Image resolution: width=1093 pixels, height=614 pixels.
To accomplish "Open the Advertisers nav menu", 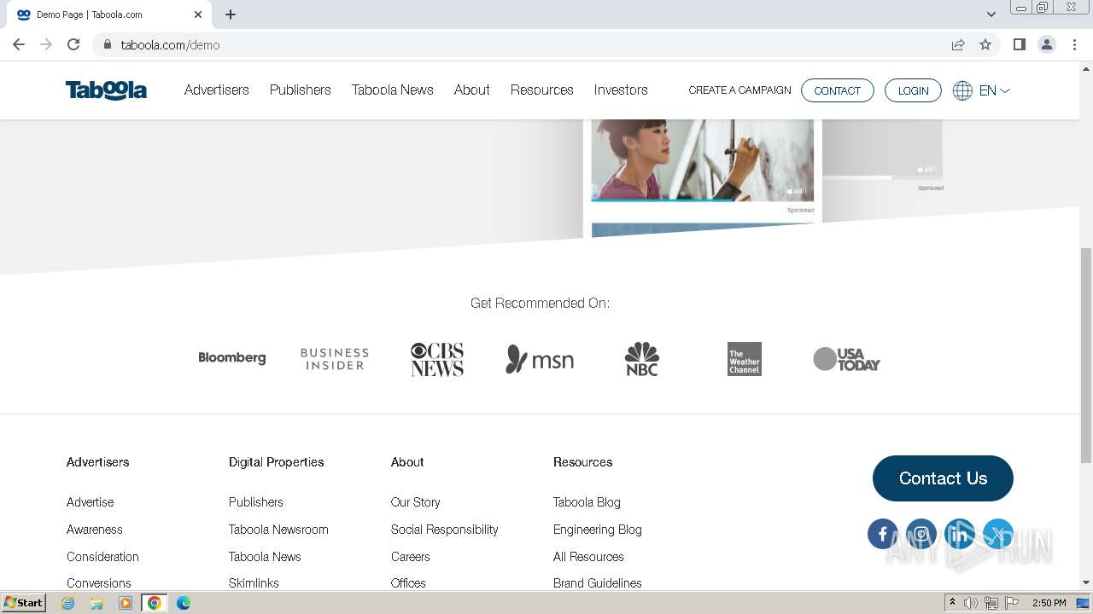I will (217, 90).
